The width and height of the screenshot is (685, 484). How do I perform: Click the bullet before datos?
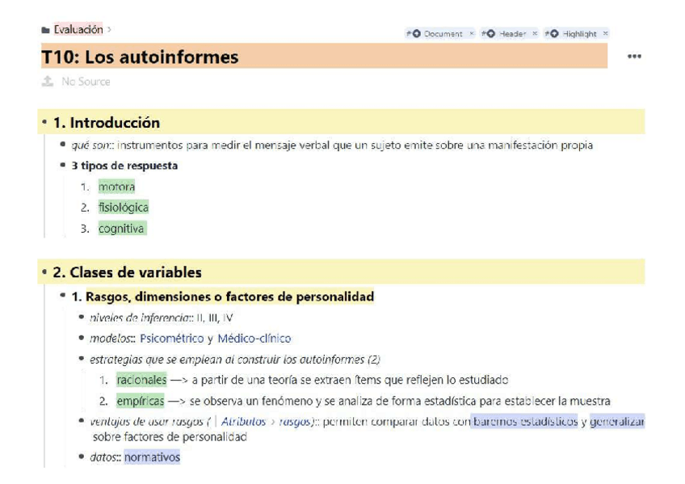(82, 457)
